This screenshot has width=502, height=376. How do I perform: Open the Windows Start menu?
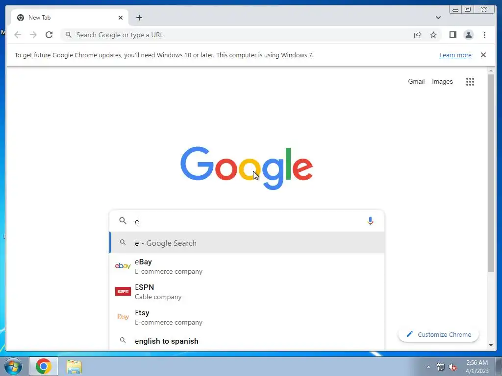click(13, 366)
